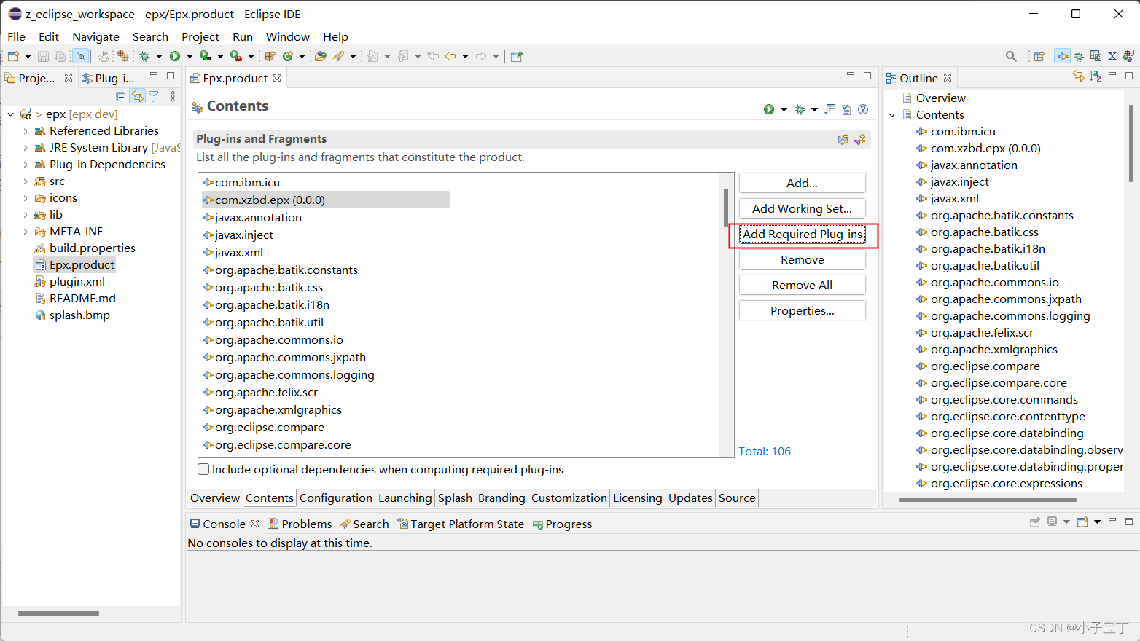1140x641 pixels.
Task: Close the Epx.product editor tab
Action: [277, 78]
